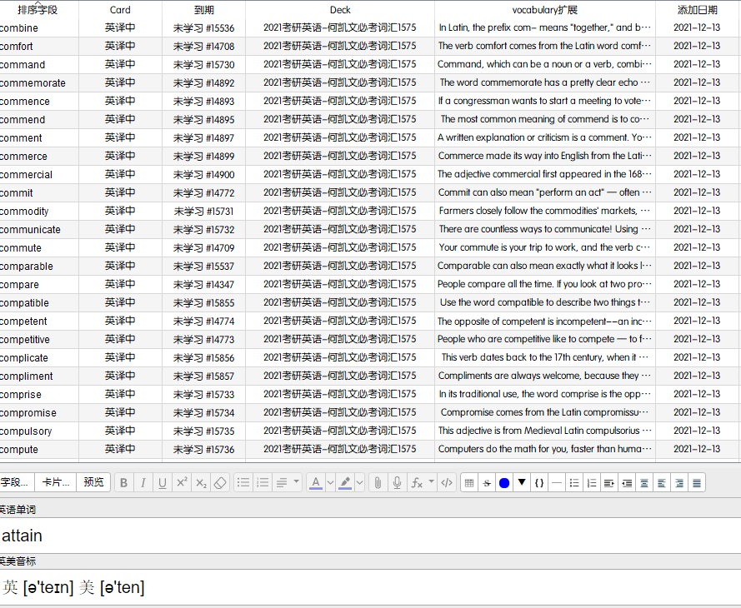Click the curly braces code icon
This screenshot has height=608, width=741.
pyautogui.click(x=539, y=482)
